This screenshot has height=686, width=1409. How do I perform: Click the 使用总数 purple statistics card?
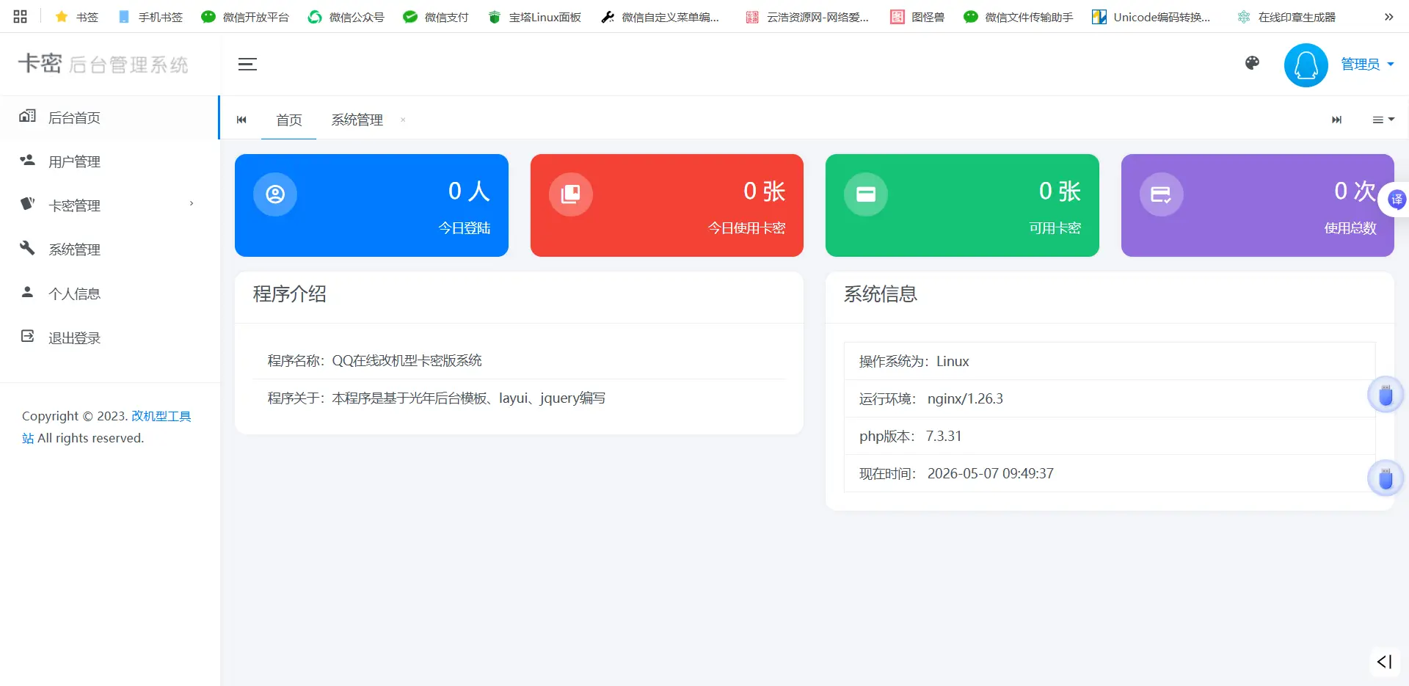coord(1258,205)
